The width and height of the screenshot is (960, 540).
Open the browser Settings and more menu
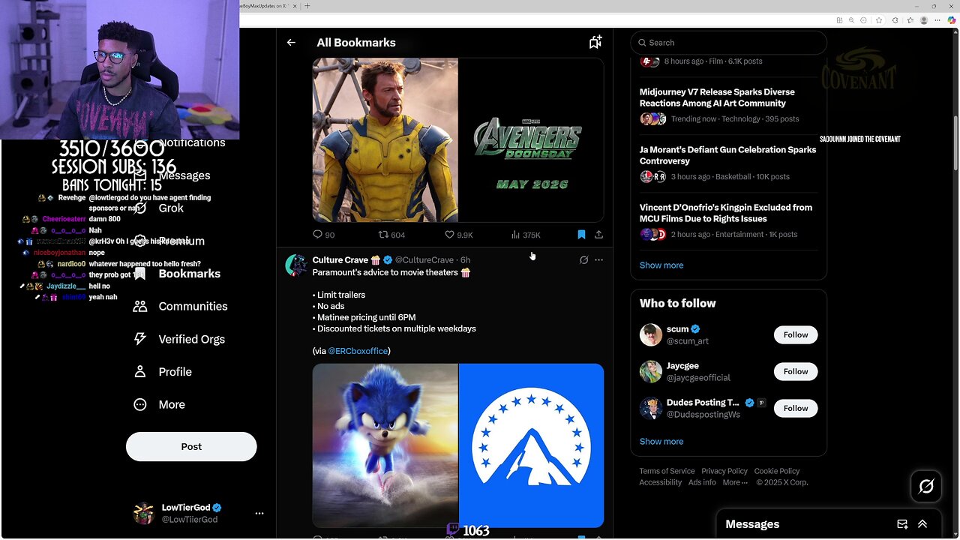pyautogui.click(x=937, y=20)
